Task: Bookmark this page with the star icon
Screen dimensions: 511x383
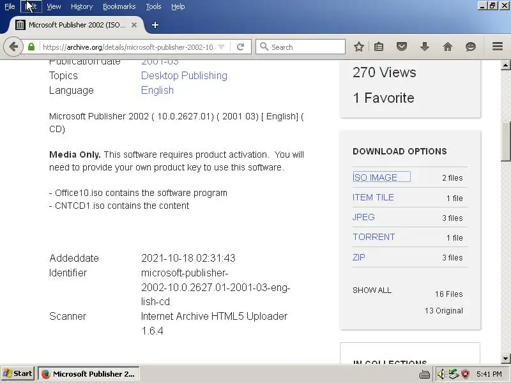Action: [359, 47]
